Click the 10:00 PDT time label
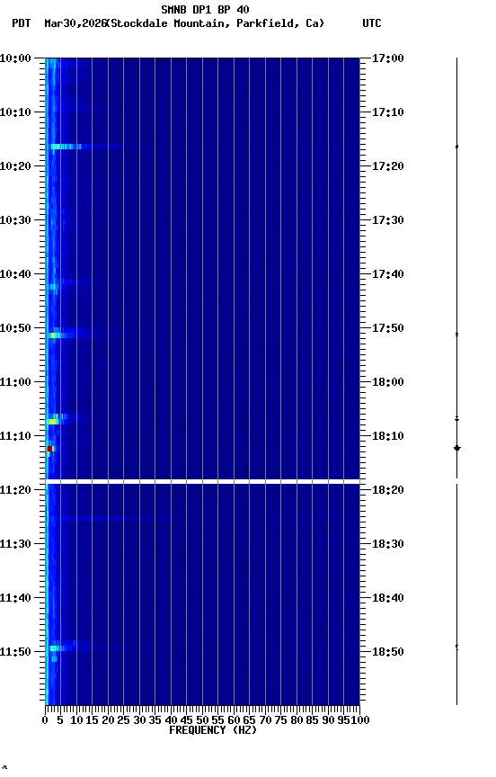 tap(15, 58)
